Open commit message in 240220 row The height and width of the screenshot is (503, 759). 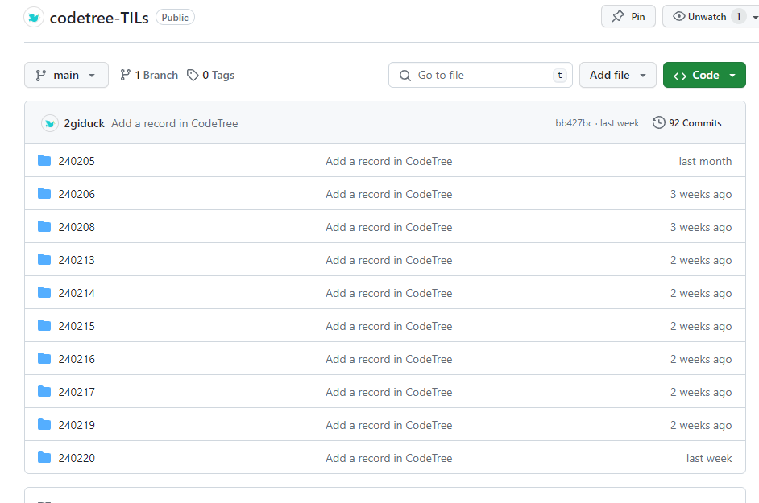388,458
